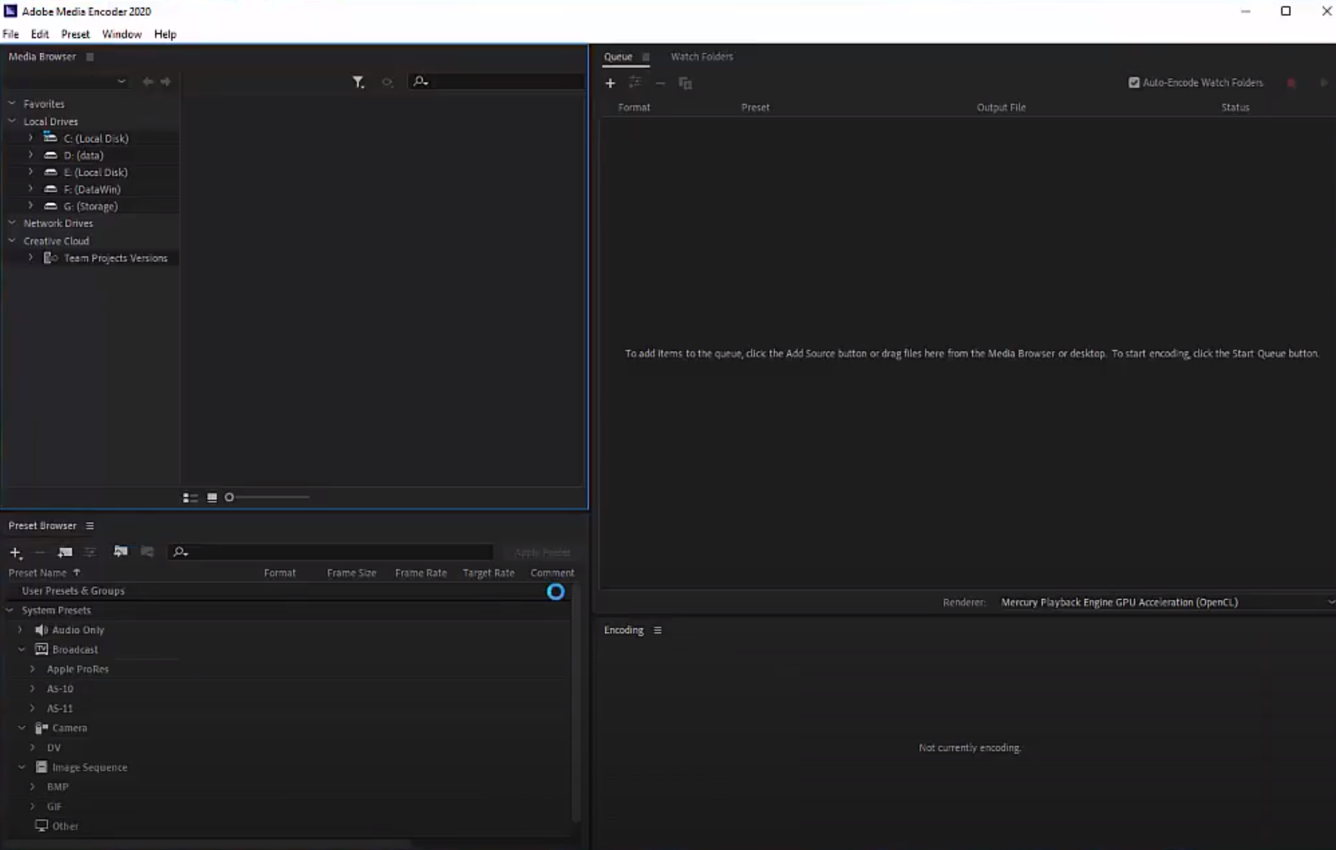The image size is (1336, 850).
Task: Open the Edit menu
Action: [x=40, y=34]
